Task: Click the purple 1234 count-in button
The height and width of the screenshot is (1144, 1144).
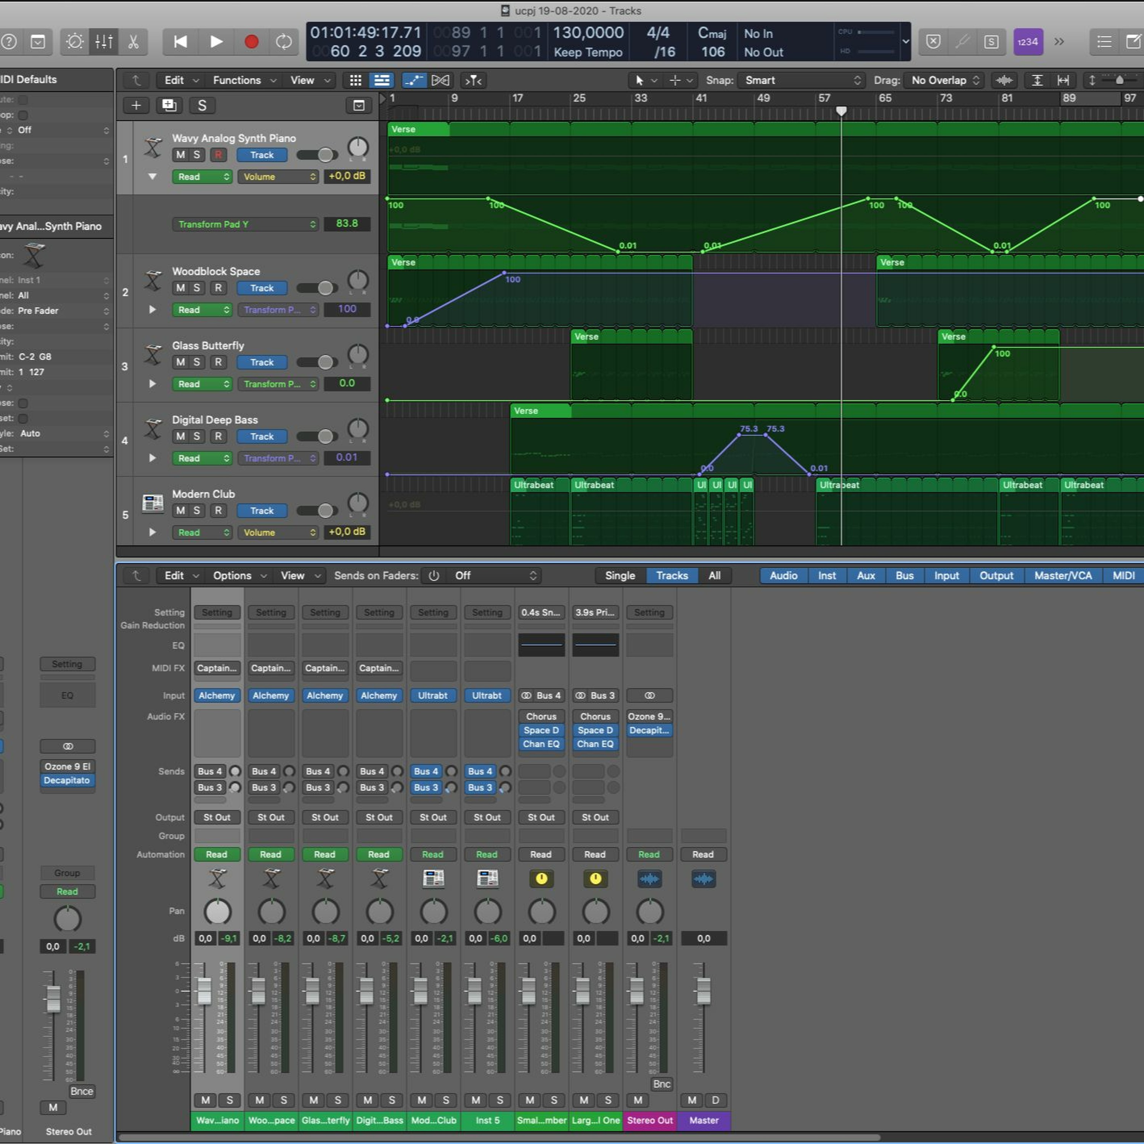Action: (1027, 42)
